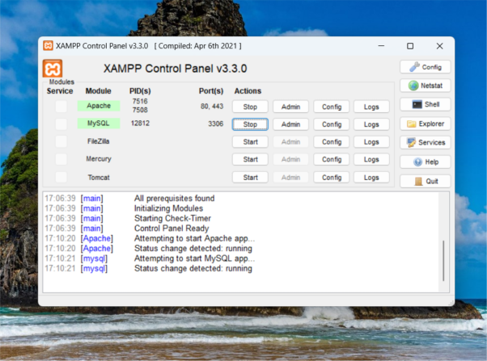Click MySQL PID 12812
The width and height of the screenshot is (487, 361).
(x=140, y=123)
